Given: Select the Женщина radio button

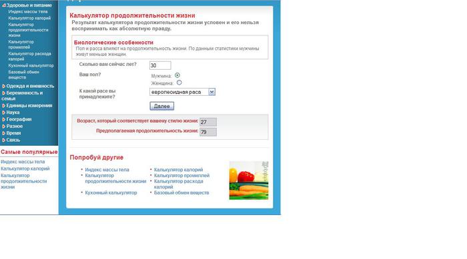Looking at the screenshot, I should [x=179, y=83].
